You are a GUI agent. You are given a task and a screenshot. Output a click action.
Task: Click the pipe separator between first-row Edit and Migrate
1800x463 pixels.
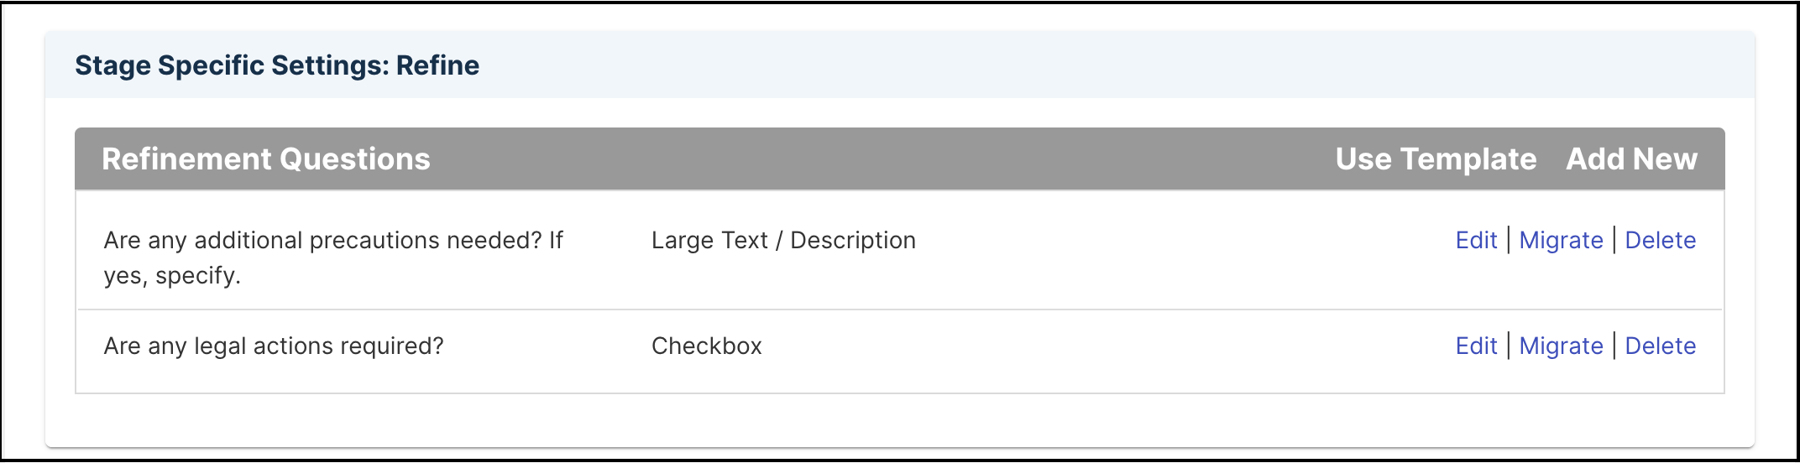tap(1509, 240)
